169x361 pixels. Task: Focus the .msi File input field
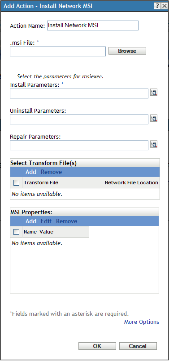(x=58, y=51)
